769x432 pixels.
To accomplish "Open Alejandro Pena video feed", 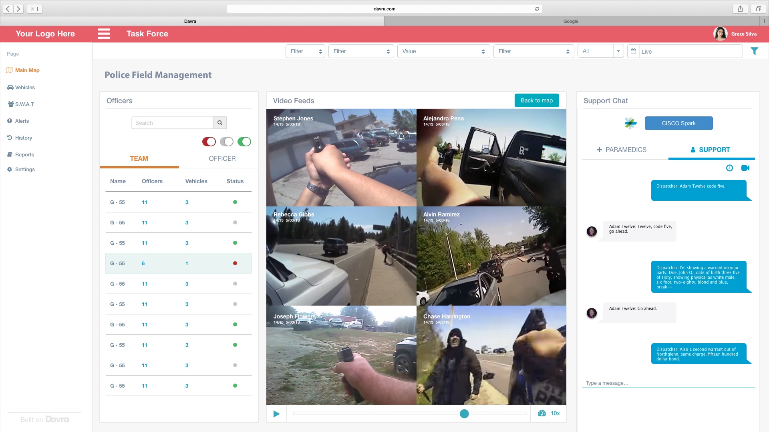I will point(491,158).
